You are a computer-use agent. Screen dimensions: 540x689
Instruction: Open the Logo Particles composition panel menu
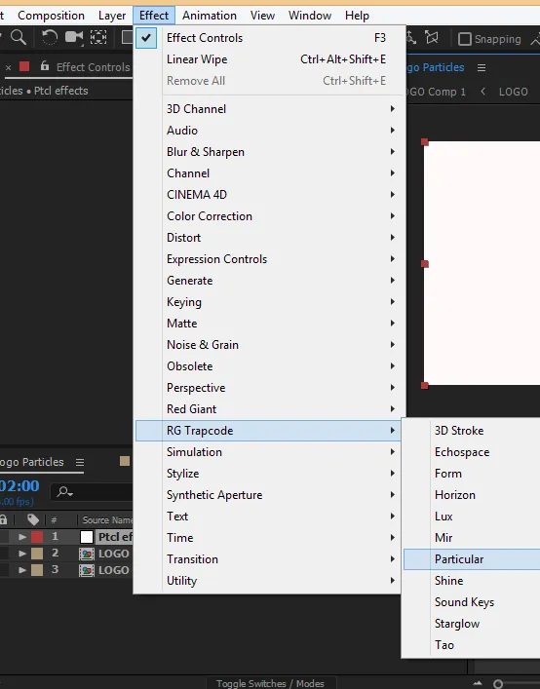coord(482,67)
